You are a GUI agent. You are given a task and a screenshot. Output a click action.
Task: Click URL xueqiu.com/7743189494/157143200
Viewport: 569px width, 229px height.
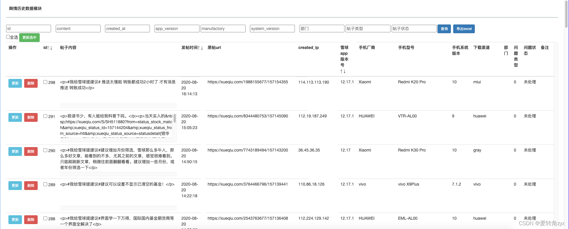coord(248,150)
